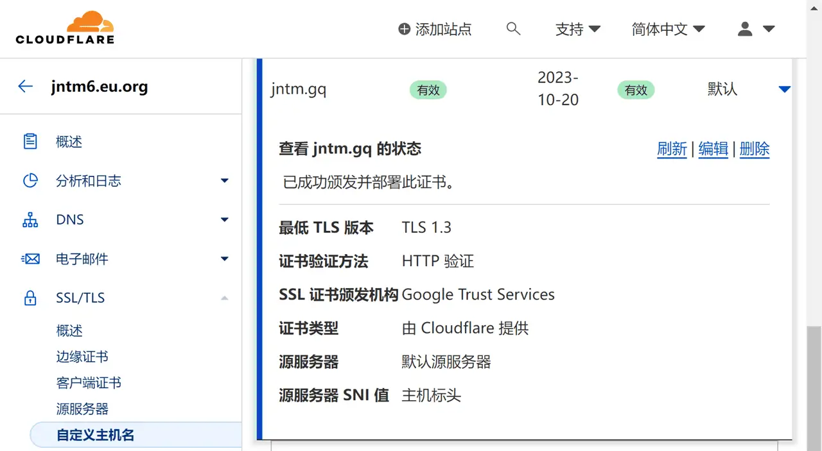This screenshot has height=451, width=822.
Task: Click the back arrow beside jntm6.eu.org
Action: pos(26,87)
